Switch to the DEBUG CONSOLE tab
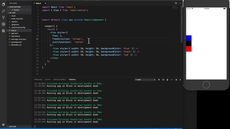The width and height of the screenshot is (230, 129). (60, 80)
